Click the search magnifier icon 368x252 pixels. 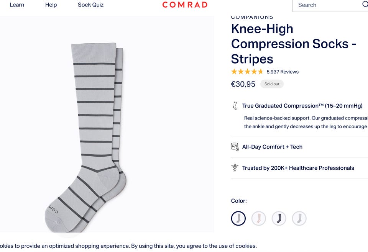pyautogui.click(x=365, y=4)
